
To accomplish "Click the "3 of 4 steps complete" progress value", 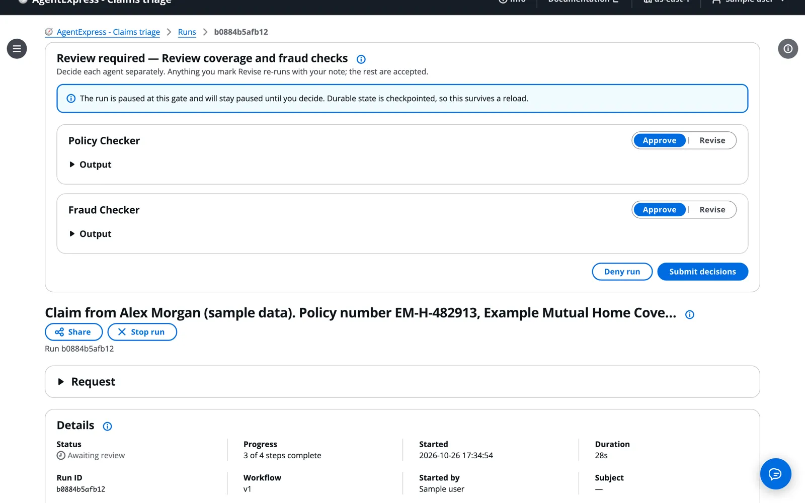I will (x=282, y=456).
